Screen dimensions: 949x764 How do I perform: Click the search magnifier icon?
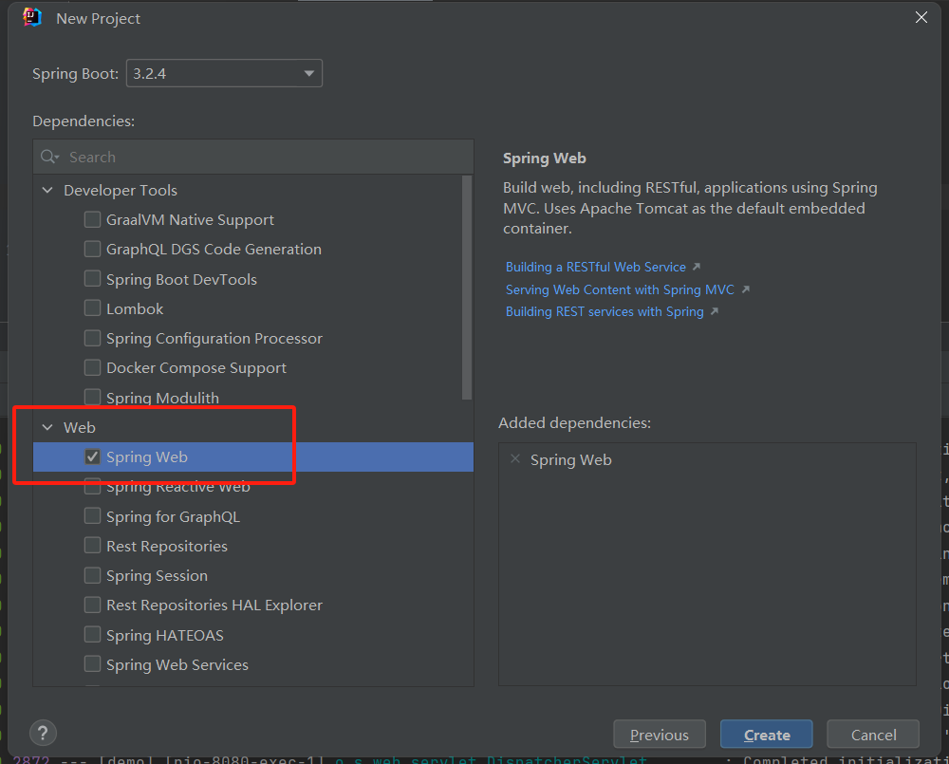(x=49, y=157)
